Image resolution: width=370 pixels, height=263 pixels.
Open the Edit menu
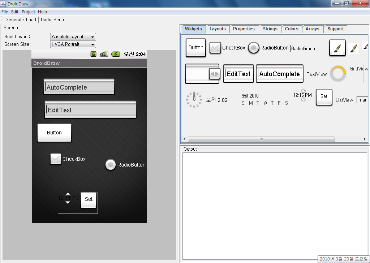[x=14, y=12]
